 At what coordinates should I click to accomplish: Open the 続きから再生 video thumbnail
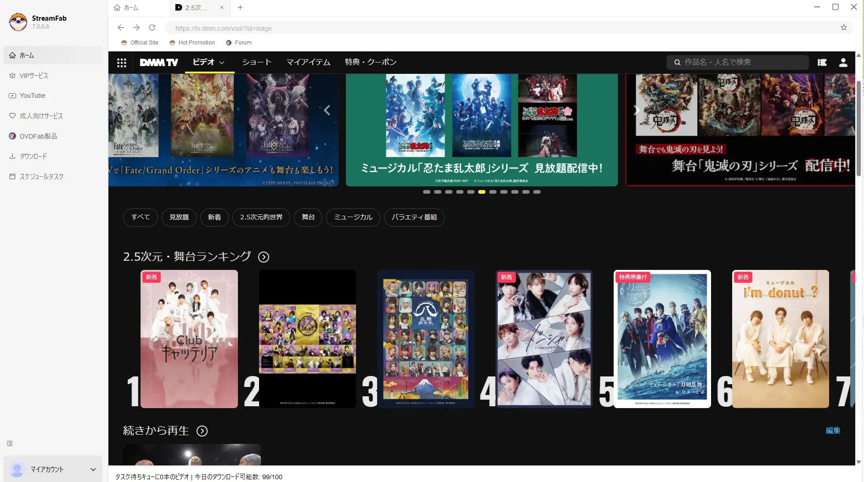click(x=192, y=454)
